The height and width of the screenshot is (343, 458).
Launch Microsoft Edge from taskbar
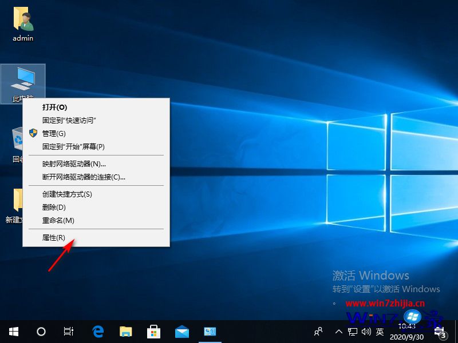point(98,332)
